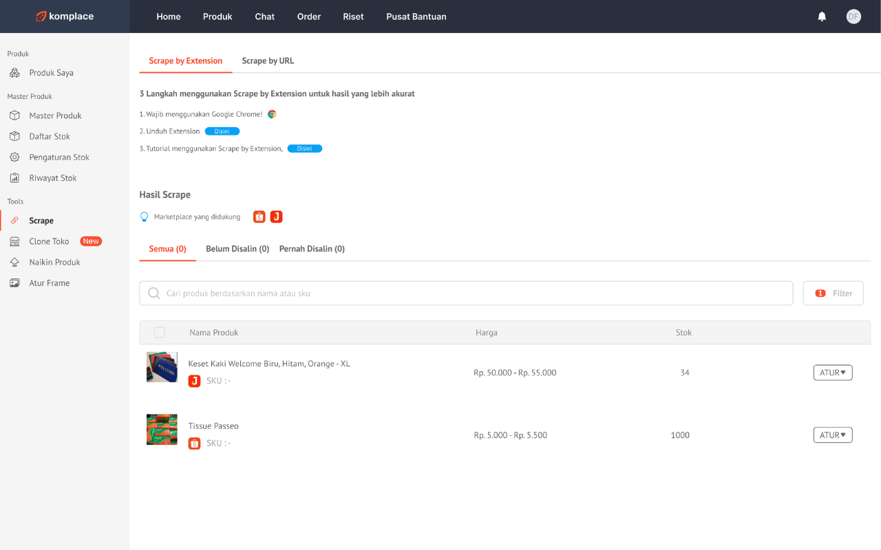Click the product search input field
Image resolution: width=881 pixels, height=550 pixels.
tap(466, 293)
